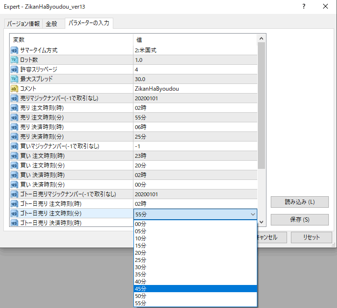
Task: Click the 保存 (S) button
Action: click(x=300, y=220)
